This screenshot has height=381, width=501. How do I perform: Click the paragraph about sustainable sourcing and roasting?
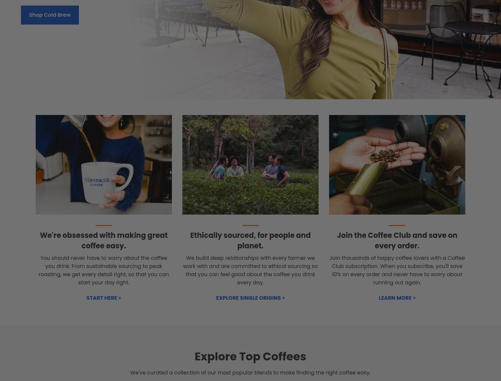tap(104, 270)
